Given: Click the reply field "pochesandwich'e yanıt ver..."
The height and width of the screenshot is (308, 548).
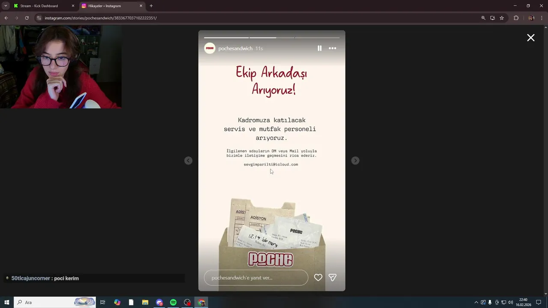Looking at the screenshot, I should [256, 278].
